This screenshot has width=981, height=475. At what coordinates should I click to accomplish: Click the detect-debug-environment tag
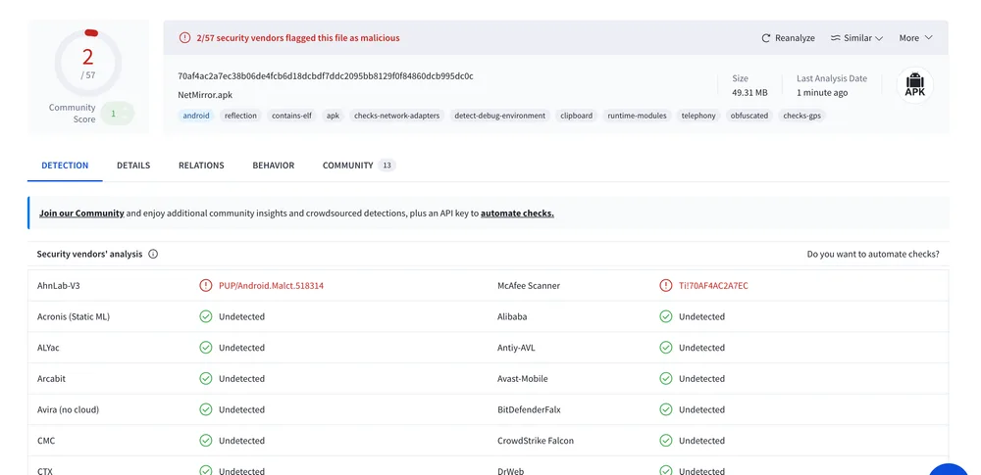(x=500, y=116)
